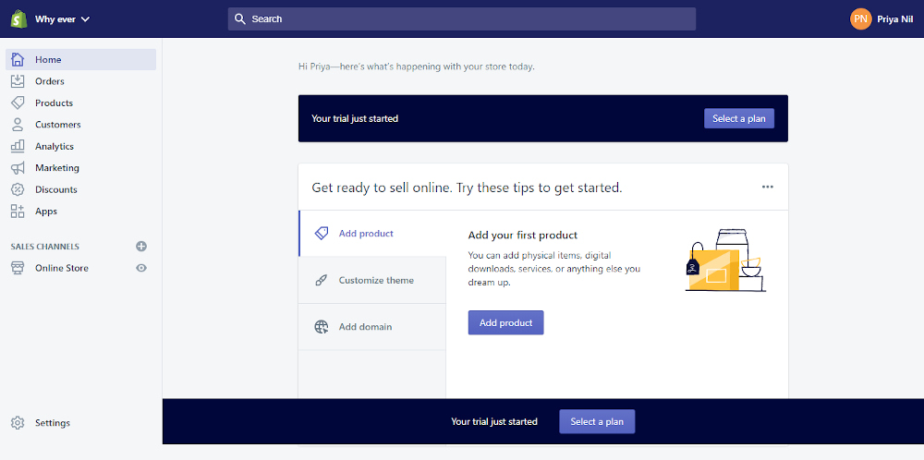
Task: Add a sales channel with plus icon
Action: 141,247
